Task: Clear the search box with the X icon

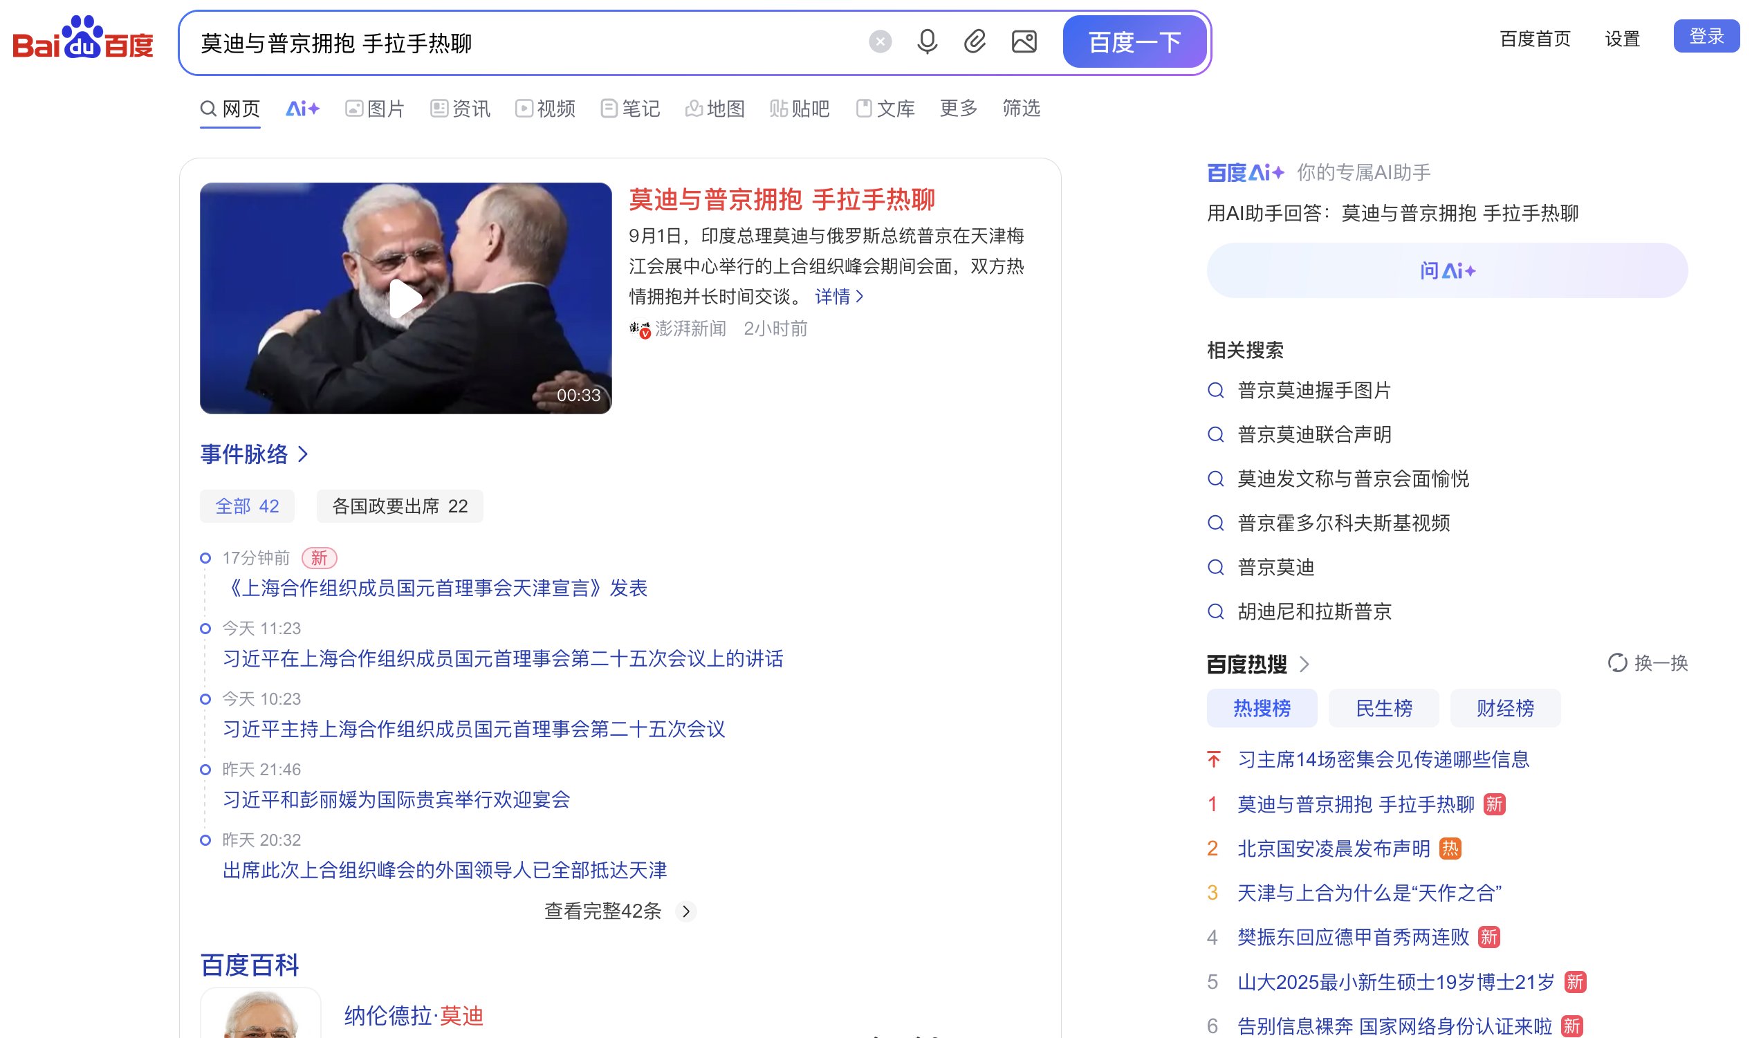Action: (880, 42)
